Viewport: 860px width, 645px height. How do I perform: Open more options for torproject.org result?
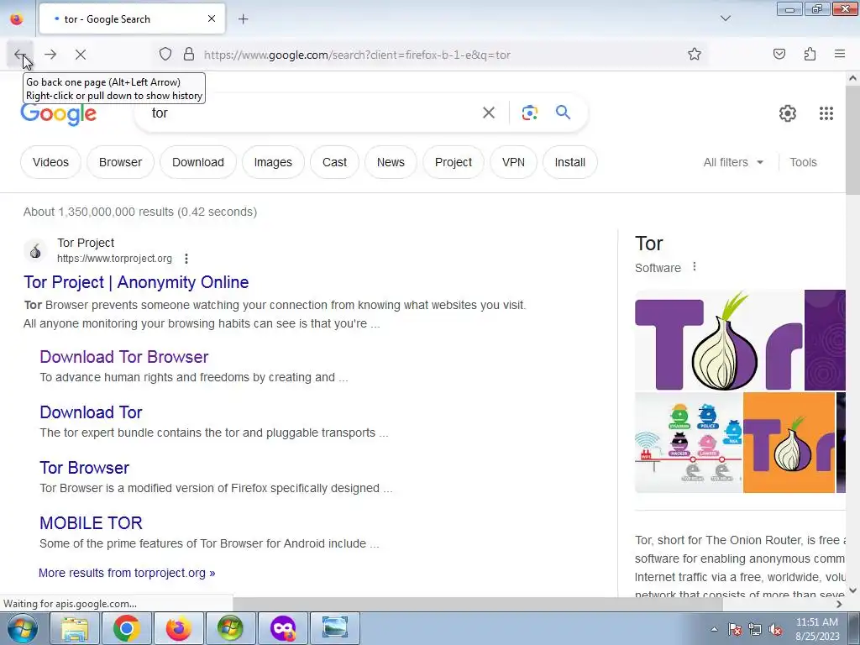pos(186,259)
